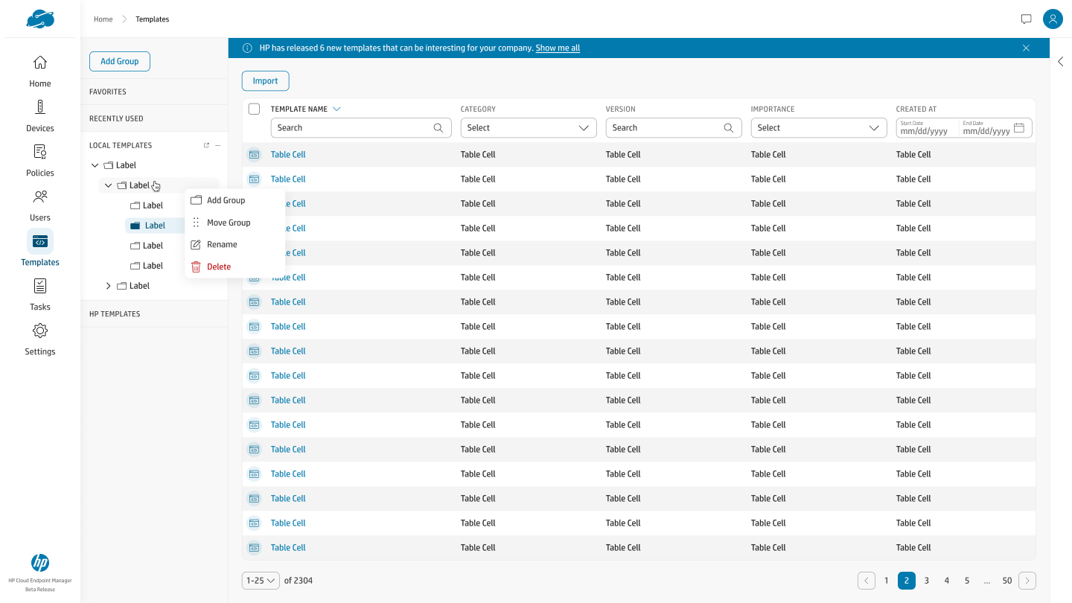Go to page 3
Screen dimensions: 1072x603
(927, 581)
